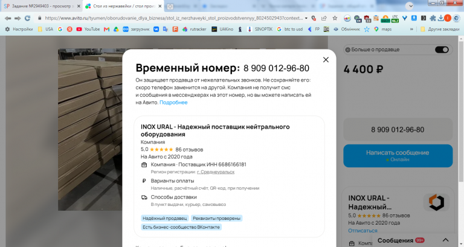Click the Отписаться link
This screenshot has height=247, width=464.
(362, 231)
